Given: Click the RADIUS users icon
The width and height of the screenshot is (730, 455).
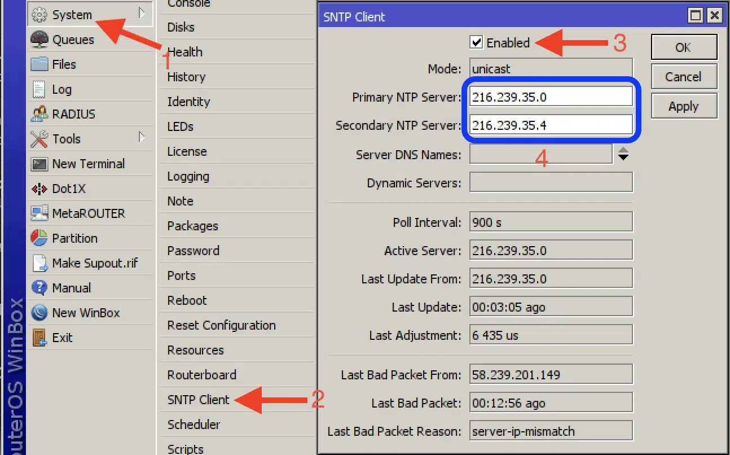Looking at the screenshot, I should 39,114.
